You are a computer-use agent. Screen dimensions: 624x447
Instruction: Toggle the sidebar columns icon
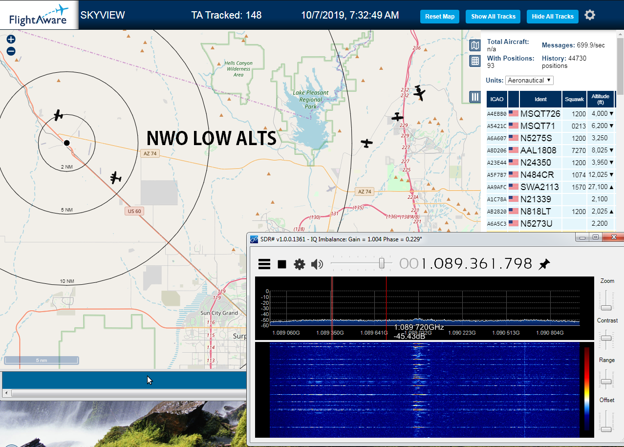click(475, 97)
